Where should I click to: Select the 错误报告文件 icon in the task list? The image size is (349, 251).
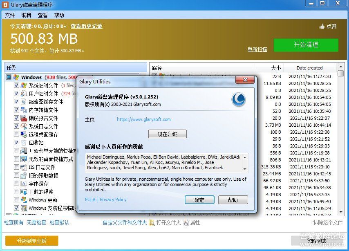point(24,118)
